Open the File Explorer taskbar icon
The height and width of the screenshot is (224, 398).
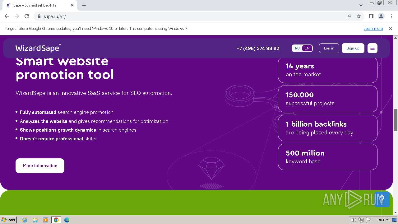tap(35, 220)
